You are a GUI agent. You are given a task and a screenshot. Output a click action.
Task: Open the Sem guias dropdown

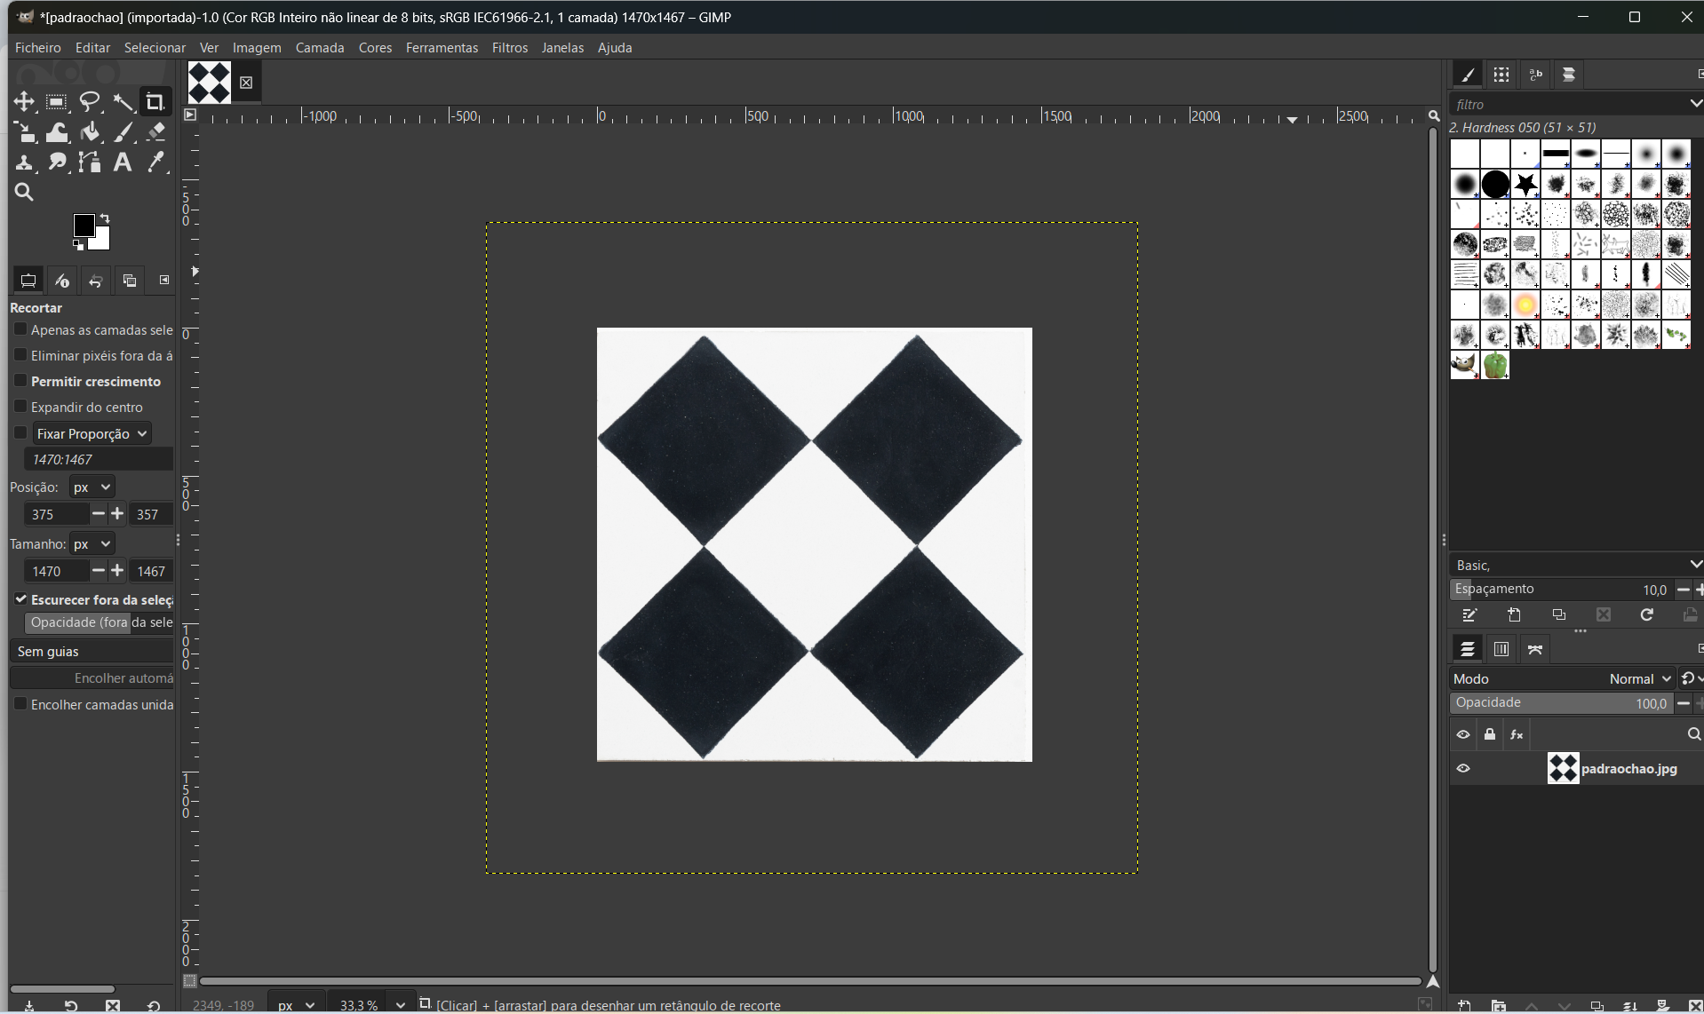coord(92,652)
